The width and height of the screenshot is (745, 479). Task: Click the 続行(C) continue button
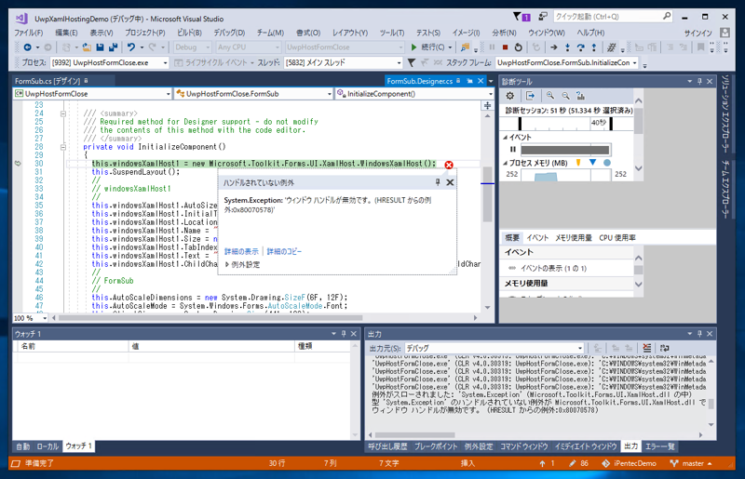click(427, 47)
